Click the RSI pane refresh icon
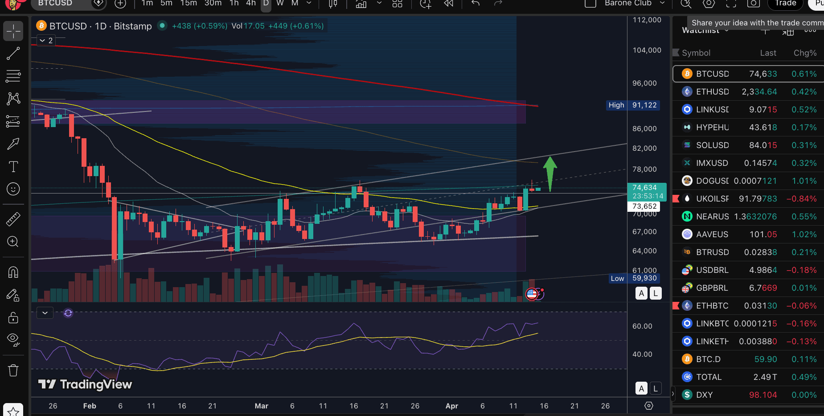This screenshot has width=824, height=416. click(x=68, y=313)
